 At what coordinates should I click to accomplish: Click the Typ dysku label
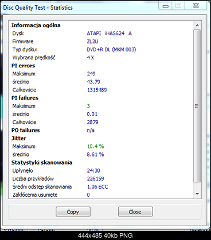pyautogui.click(x=25, y=49)
